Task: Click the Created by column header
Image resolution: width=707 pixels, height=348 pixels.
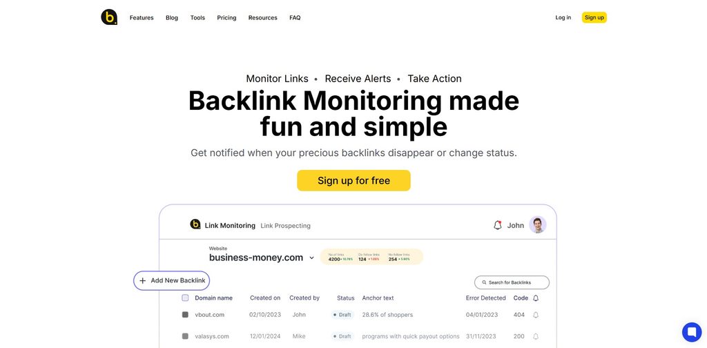Action: coord(304,298)
